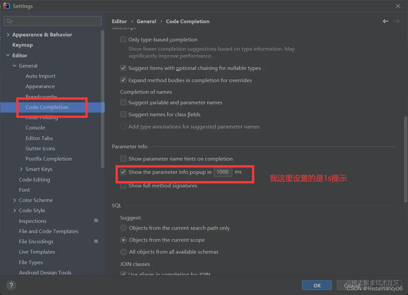Open Android Design Tools settings

point(45,272)
